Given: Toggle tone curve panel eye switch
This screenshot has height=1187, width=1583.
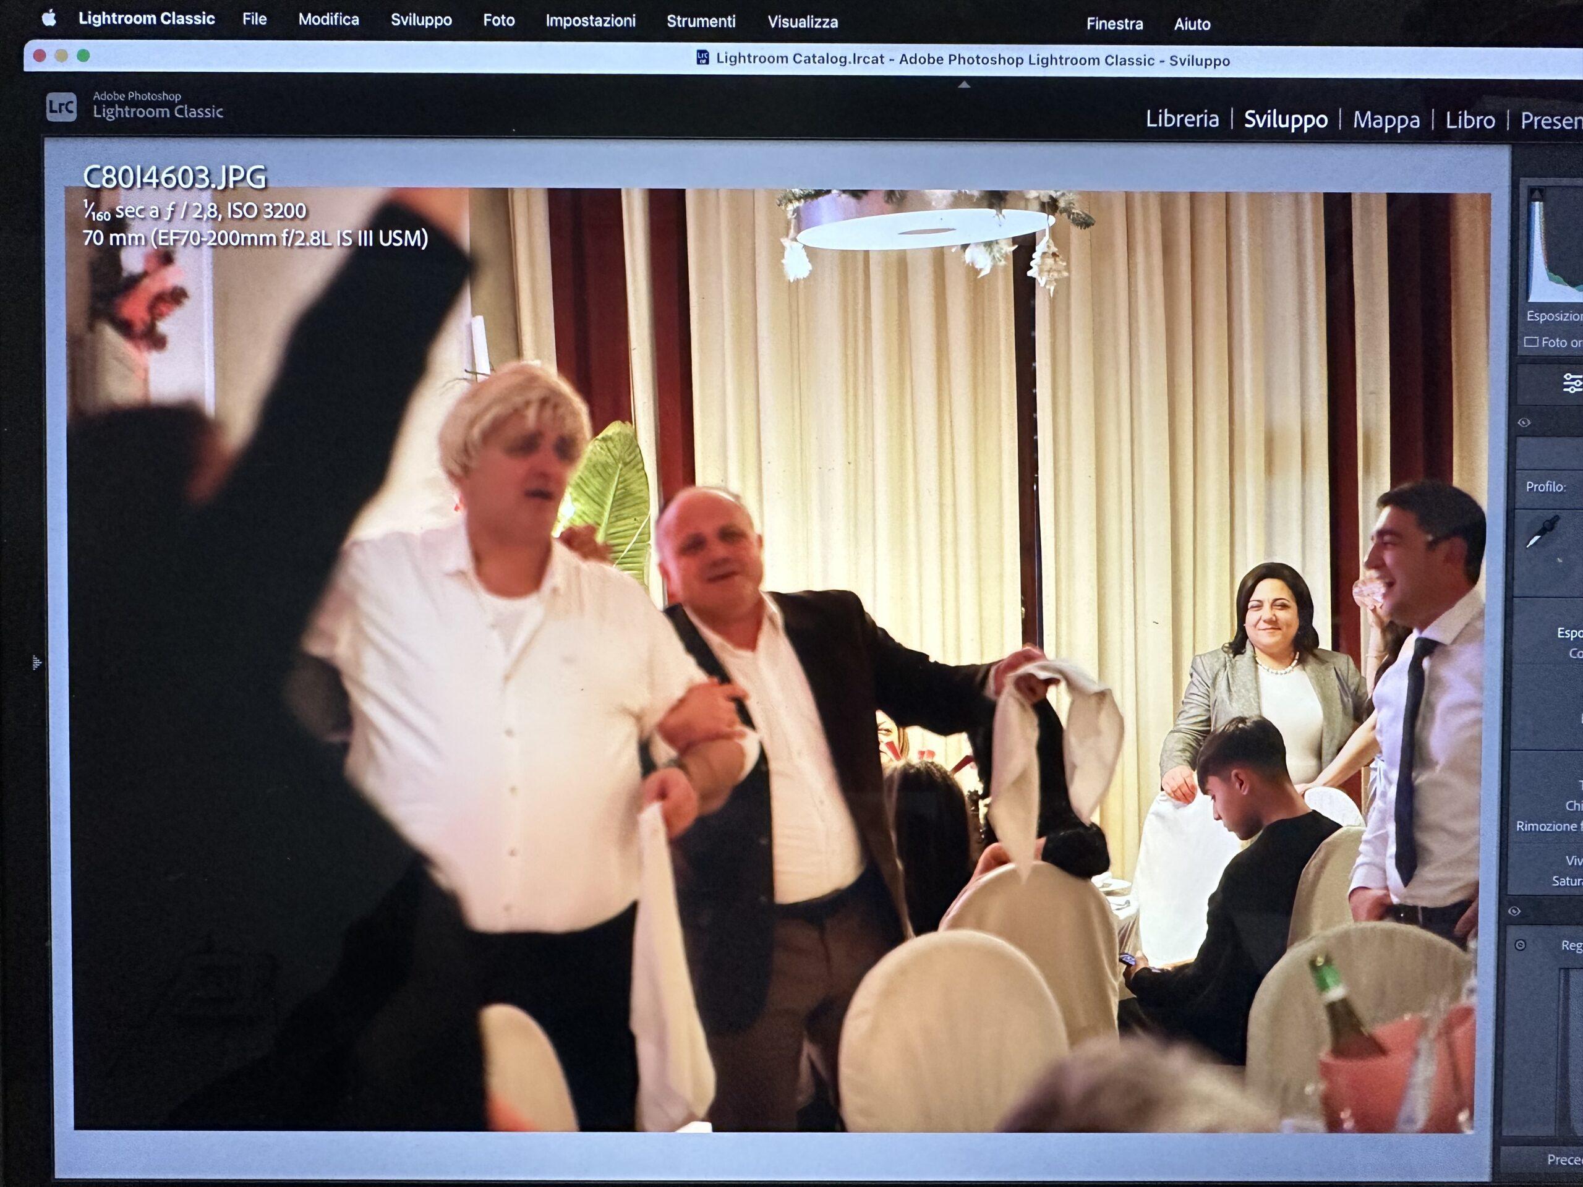Looking at the screenshot, I should point(1514,911).
